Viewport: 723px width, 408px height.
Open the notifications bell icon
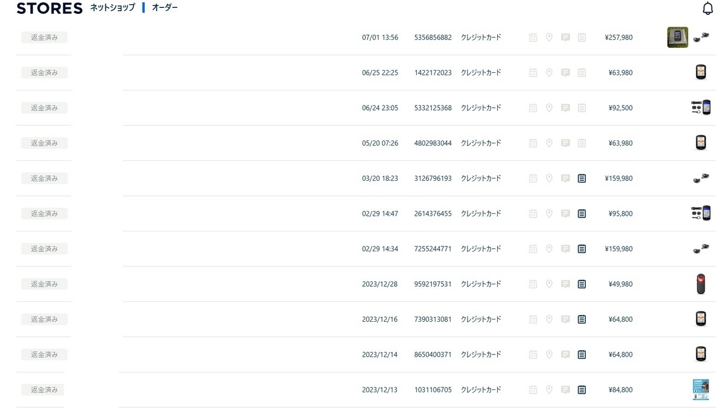point(708,8)
